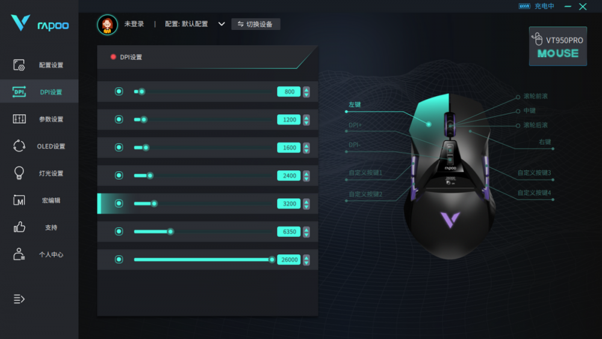602x339 pixels.
Task: Click the VT950PRO MOUSE device button
Action: [x=558, y=46]
